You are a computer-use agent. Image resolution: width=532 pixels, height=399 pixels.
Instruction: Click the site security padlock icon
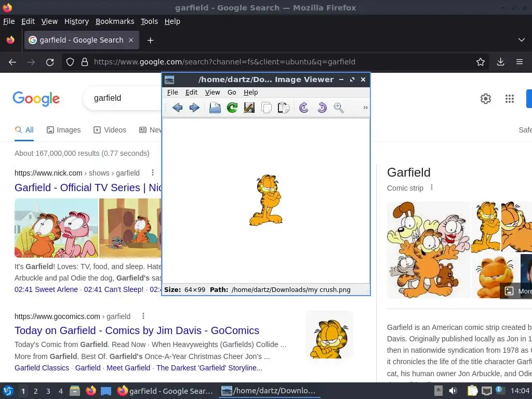click(x=85, y=62)
